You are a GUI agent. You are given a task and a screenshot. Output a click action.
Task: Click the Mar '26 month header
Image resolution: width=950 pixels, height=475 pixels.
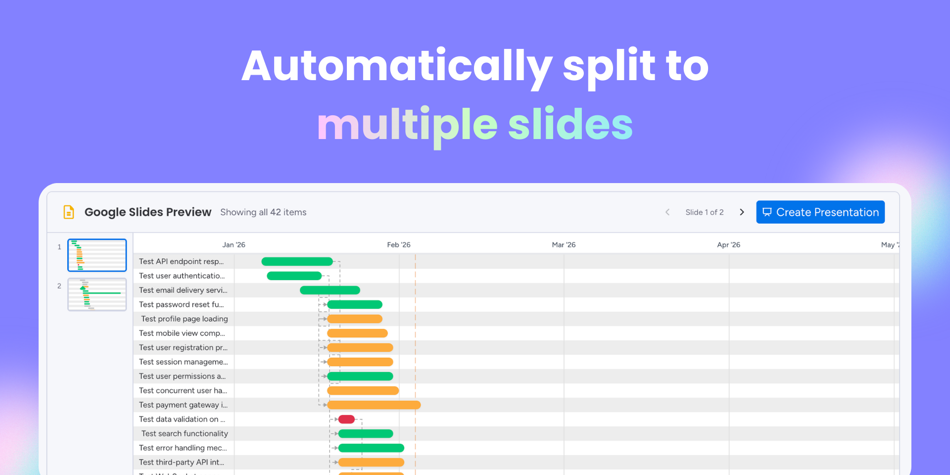(564, 245)
